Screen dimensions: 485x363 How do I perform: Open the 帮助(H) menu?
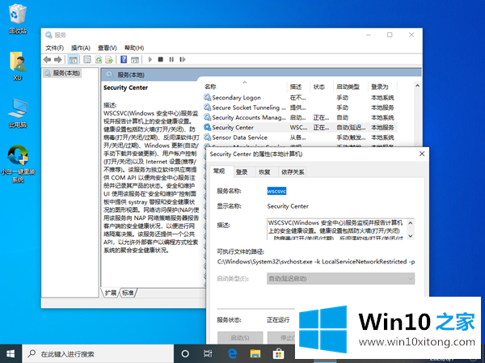click(134, 48)
